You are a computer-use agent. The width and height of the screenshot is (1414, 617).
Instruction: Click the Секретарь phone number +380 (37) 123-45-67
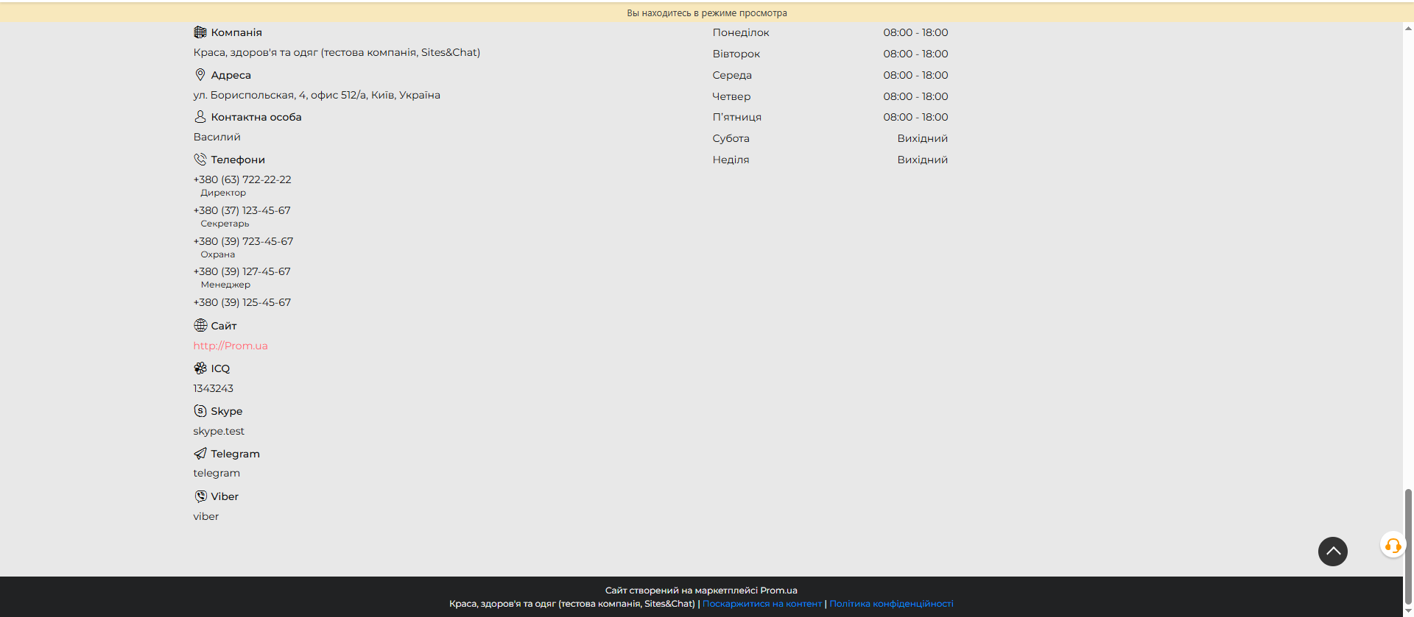click(x=242, y=210)
